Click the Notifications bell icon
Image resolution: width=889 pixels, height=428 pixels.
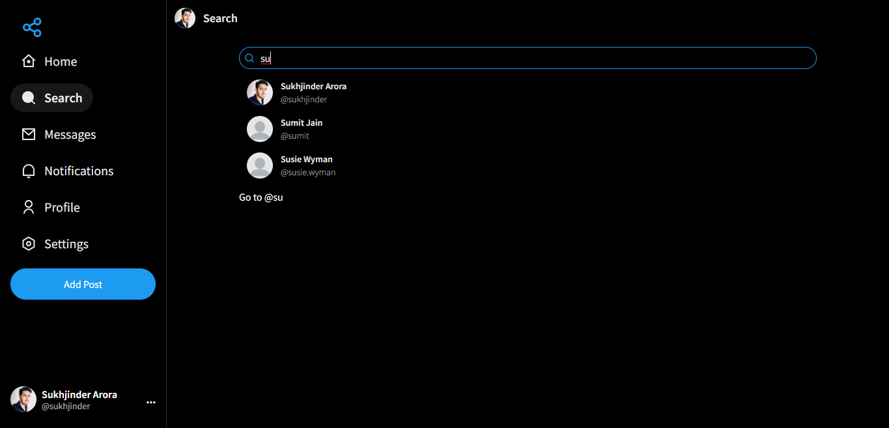point(29,171)
